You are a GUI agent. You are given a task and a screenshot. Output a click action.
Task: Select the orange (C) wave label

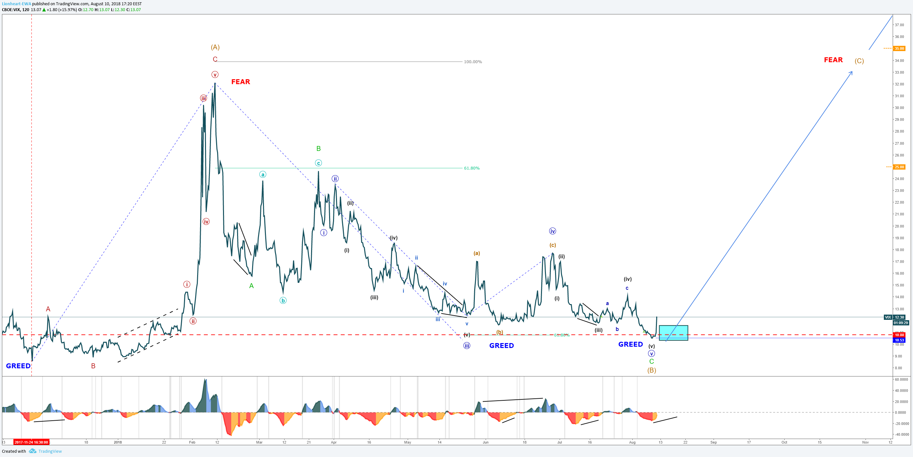tap(859, 61)
